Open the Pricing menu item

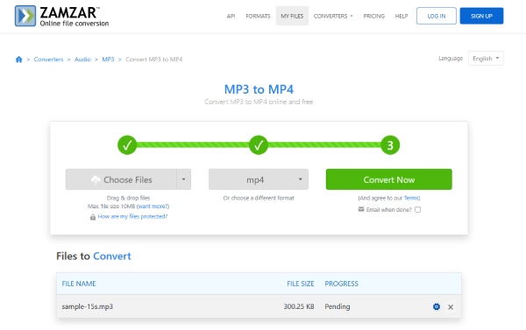tap(373, 16)
